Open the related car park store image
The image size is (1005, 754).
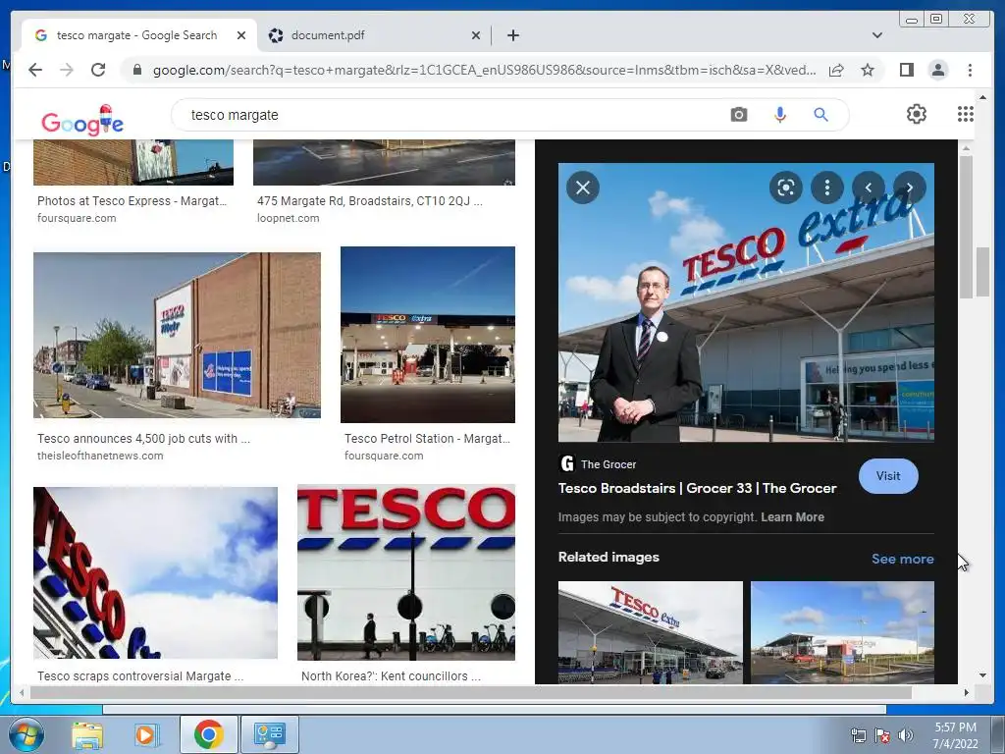(x=842, y=632)
